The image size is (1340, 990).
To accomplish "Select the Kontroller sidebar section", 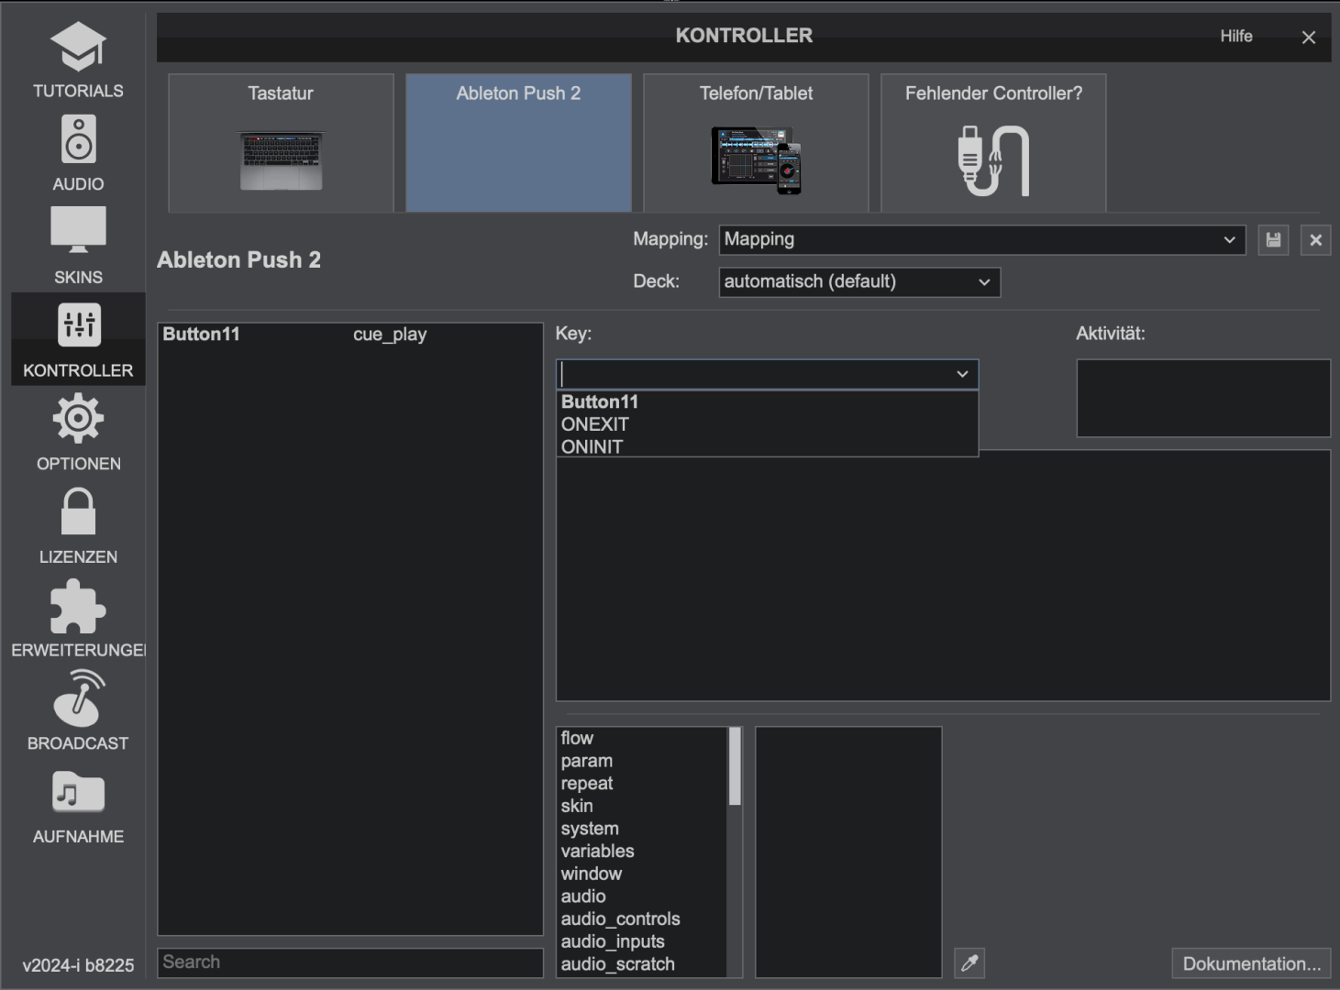I will click(x=78, y=339).
